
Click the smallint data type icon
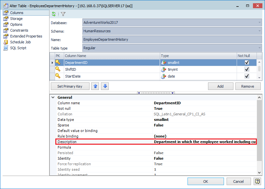(x=164, y=63)
